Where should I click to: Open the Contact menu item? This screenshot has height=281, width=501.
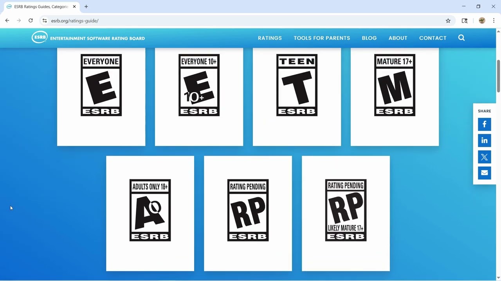click(433, 38)
